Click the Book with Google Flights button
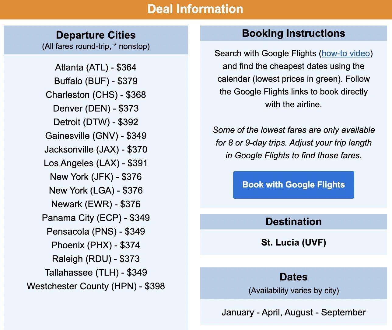The image size is (392, 330). click(x=293, y=185)
